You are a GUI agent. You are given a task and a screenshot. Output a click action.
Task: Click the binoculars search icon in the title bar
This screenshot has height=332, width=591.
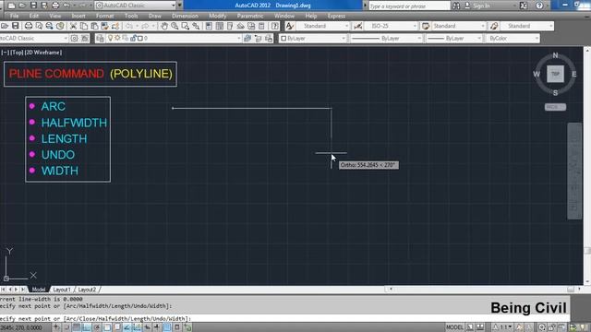point(456,6)
